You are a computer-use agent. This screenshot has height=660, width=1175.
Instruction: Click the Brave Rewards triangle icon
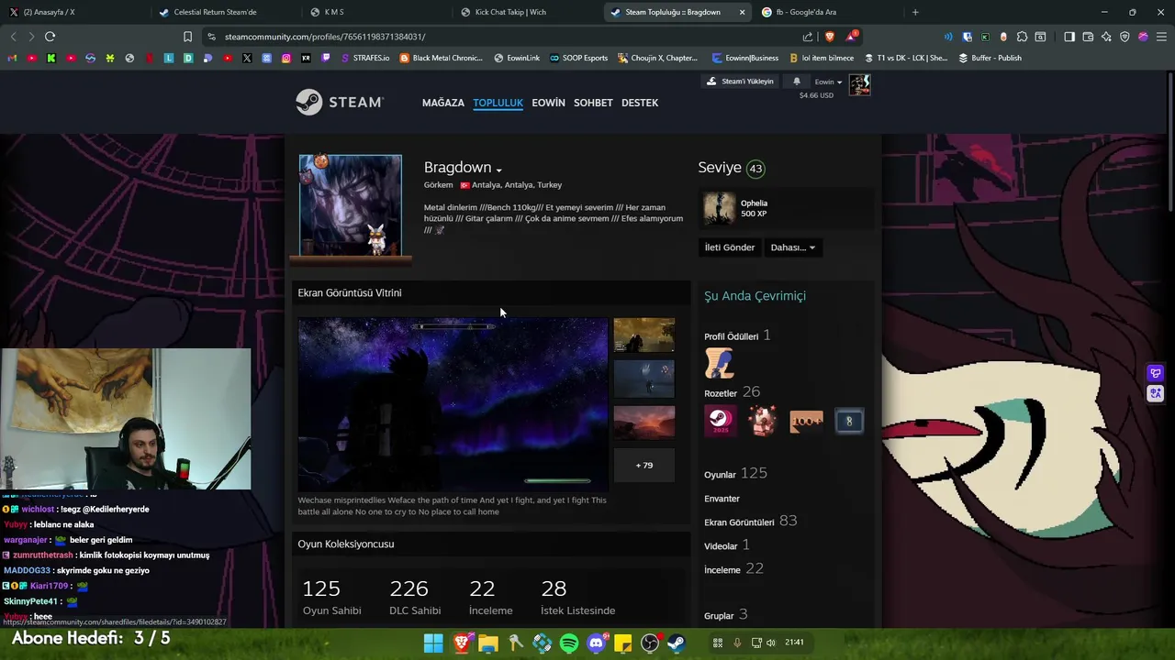(853, 37)
